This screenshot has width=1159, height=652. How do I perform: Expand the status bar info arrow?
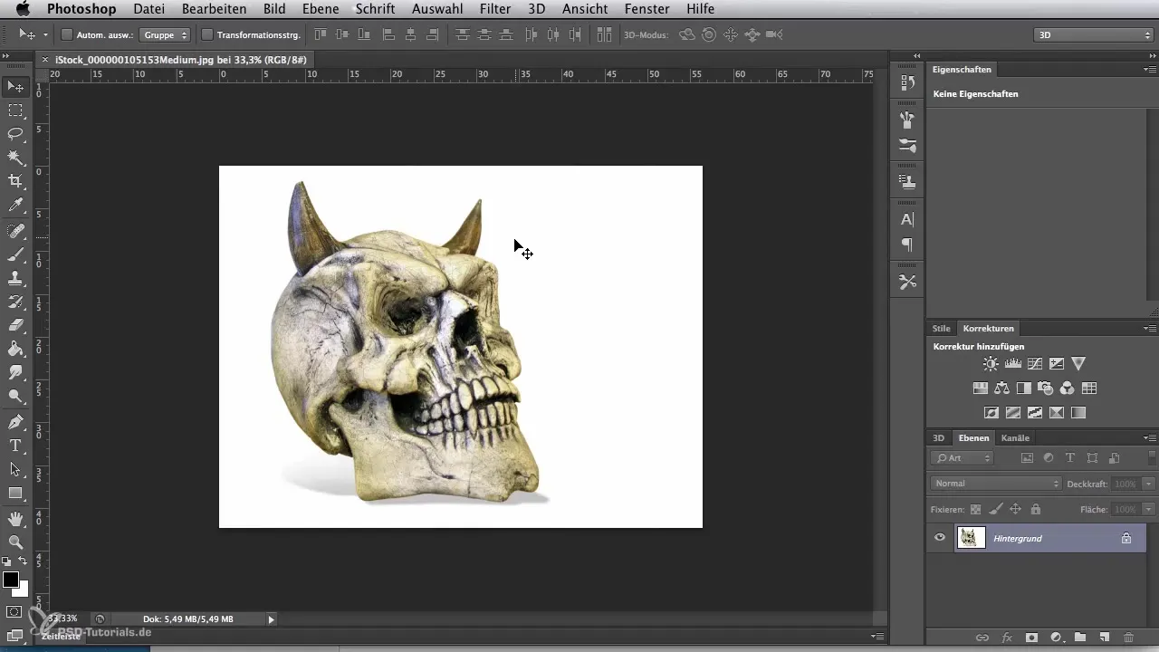click(271, 619)
